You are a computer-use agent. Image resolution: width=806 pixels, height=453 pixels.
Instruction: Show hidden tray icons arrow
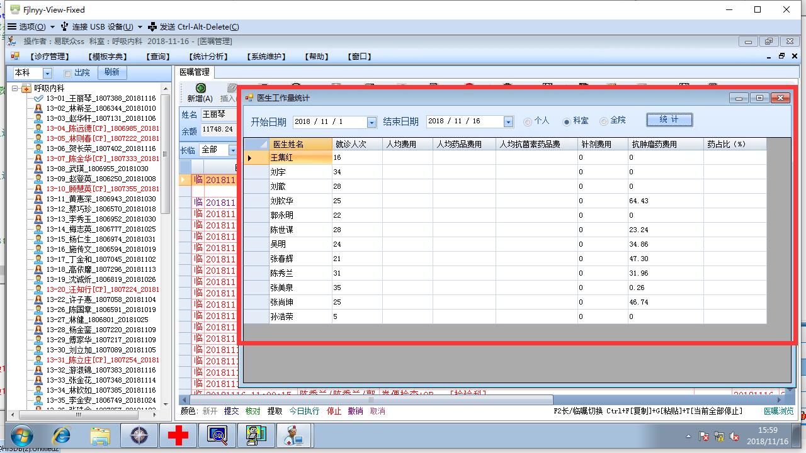pyautogui.click(x=689, y=436)
